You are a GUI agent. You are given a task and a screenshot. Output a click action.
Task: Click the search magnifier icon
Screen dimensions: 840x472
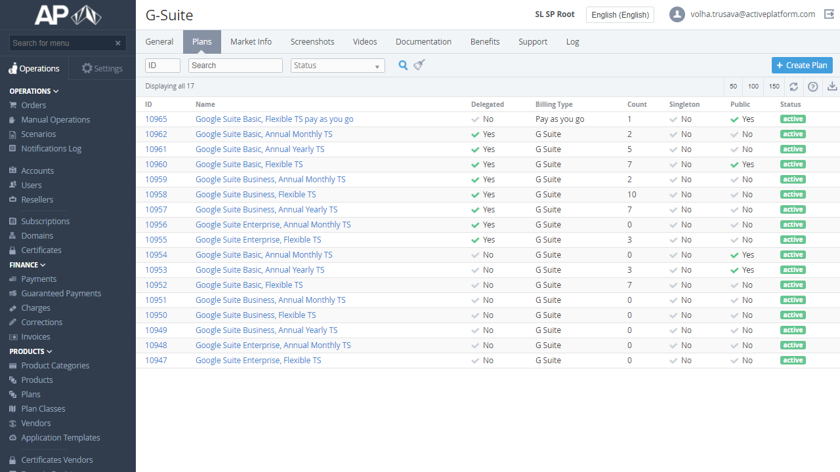pyautogui.click(x=403, y=65)
